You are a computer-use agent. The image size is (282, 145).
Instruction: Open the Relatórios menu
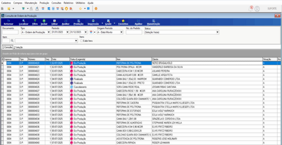(68, 2)
